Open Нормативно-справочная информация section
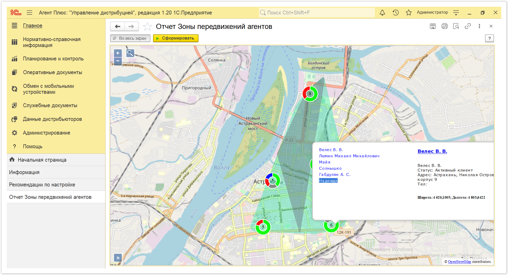Viewport: 508px width, 275px height. tap(52, 42)
